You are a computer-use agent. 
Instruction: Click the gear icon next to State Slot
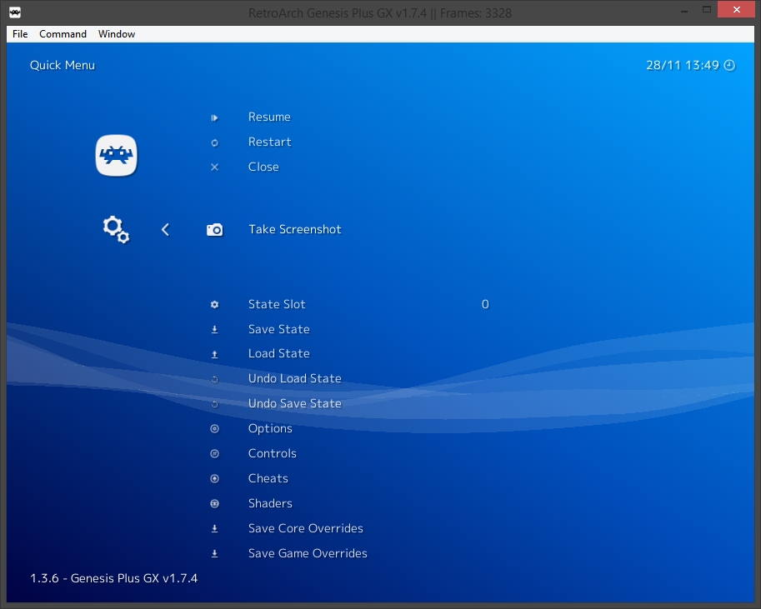pos(214,305)
